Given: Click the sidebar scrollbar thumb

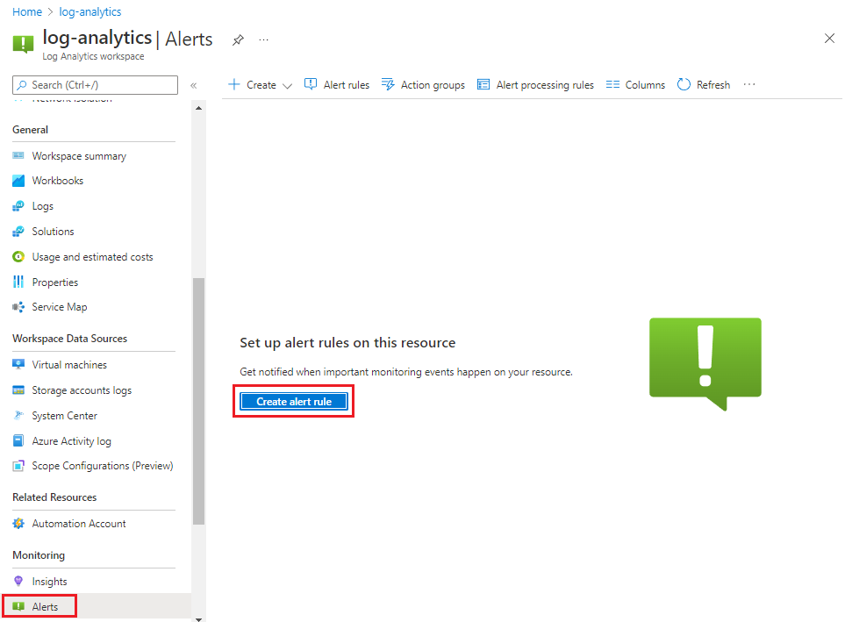Looking at the screenshot, I should pyautogui.click(x=199, y=402).
